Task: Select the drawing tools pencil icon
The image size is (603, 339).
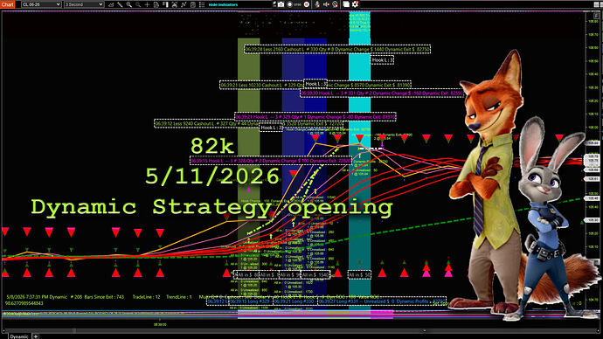Action: [x=120, y=4]
